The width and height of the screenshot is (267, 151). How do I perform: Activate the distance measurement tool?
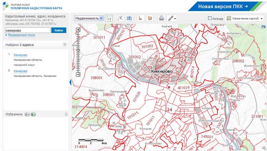[140, 18]
